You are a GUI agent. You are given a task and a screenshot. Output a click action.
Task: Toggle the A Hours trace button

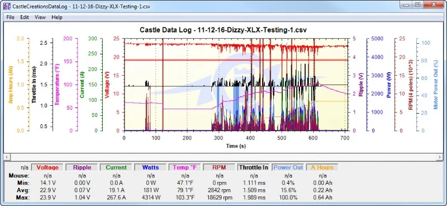pos(322,167)
